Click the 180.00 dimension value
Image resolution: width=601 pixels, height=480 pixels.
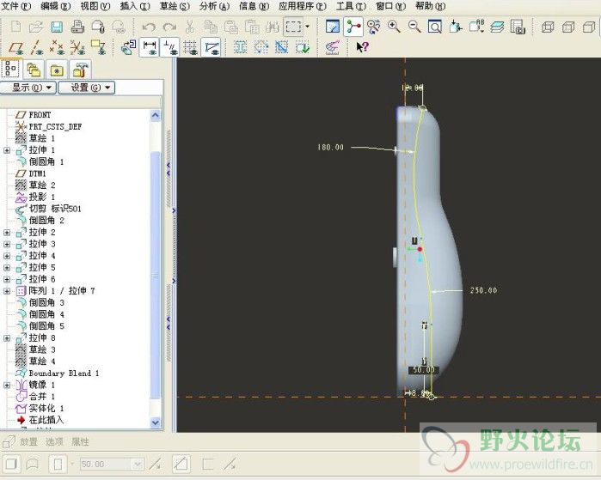(x=330, y=148)
